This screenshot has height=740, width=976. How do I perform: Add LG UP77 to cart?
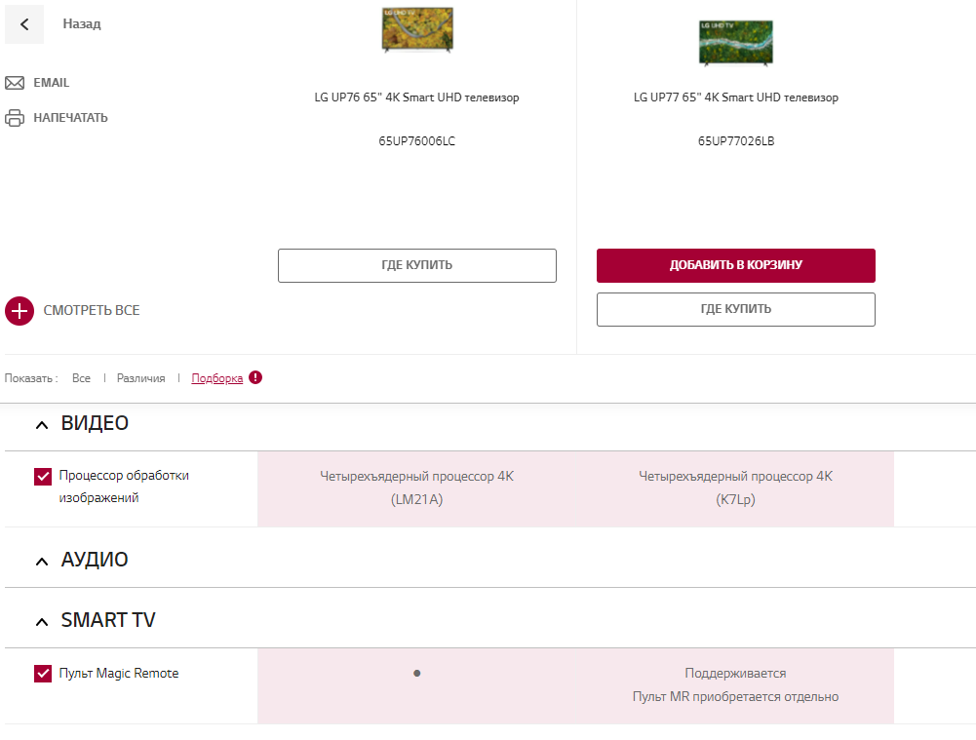click(735, 265)
